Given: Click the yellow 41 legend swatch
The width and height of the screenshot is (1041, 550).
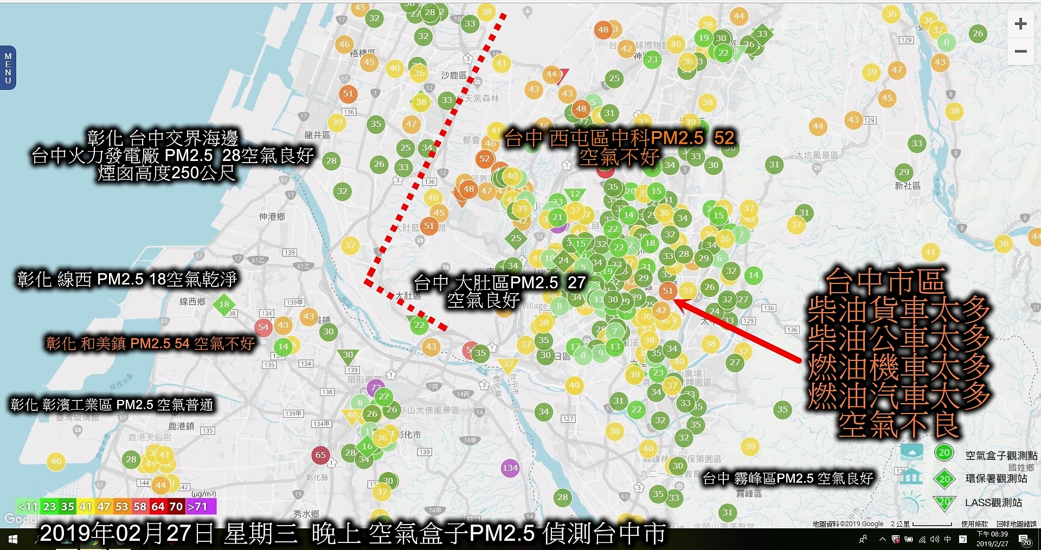Looking at the screenshot, I should pos(86,507).
